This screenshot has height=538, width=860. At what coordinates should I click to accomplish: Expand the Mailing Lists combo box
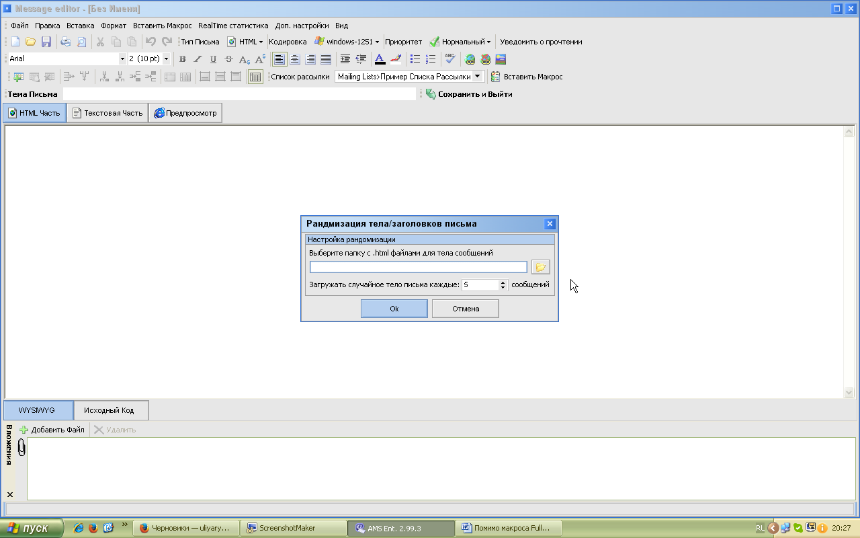point(478,77)
